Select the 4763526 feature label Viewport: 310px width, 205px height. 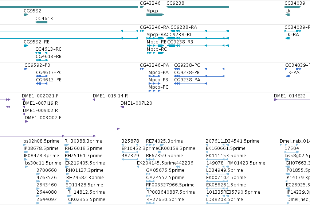(47, 178)
